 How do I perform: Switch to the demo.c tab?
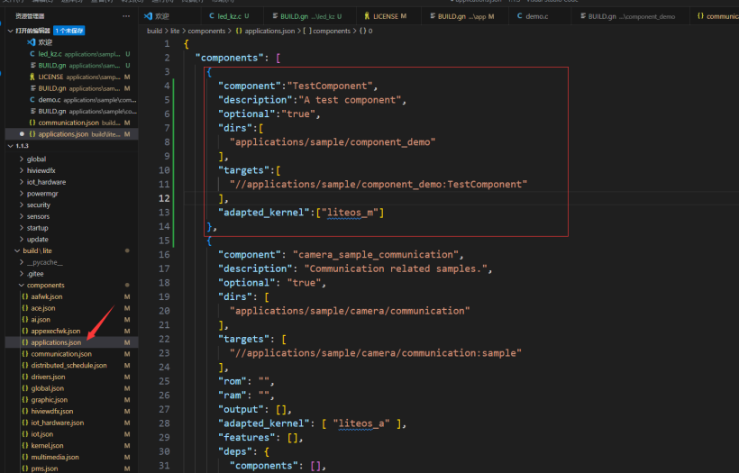540,16
